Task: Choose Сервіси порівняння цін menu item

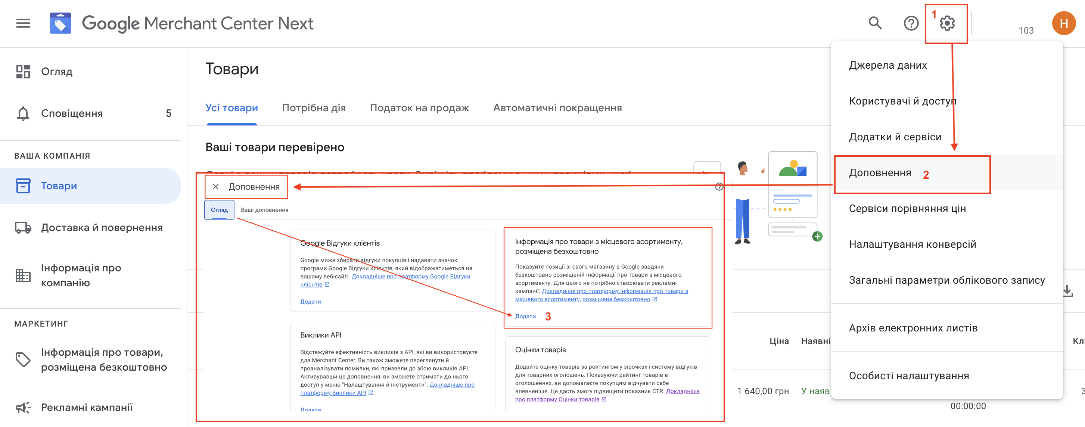Action: pos(947,208)
